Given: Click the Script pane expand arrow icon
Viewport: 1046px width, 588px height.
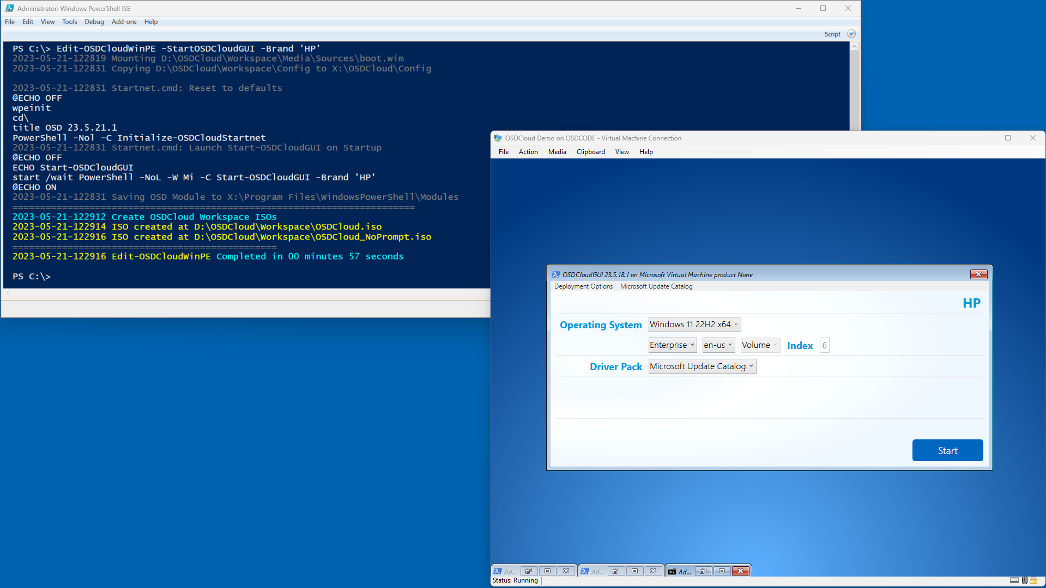Looking at the screenshot, I should pyautogui.click(x=851, y=34).
